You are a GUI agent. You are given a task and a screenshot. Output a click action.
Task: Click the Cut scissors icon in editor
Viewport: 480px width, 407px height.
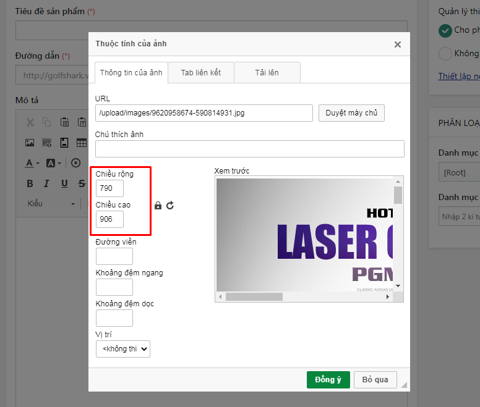point(30,122)
